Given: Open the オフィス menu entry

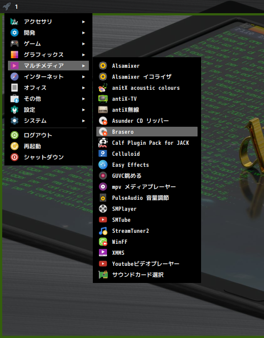Looking at the screenshot, I should tap(48, 88).
